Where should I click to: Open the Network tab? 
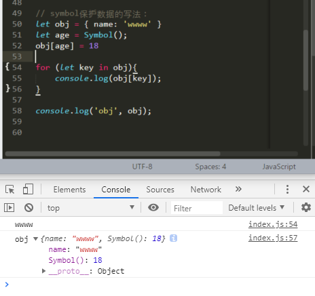tap(206, 190)
